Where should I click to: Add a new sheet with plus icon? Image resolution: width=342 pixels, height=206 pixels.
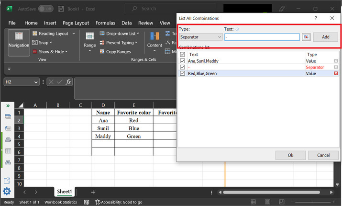(x=93, y=192)
